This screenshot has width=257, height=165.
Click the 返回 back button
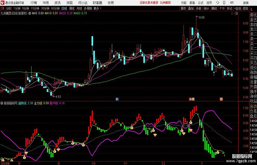pos(245,8)
